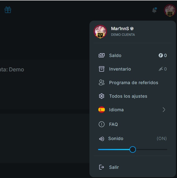Click the Spanish flag icon

102,110
